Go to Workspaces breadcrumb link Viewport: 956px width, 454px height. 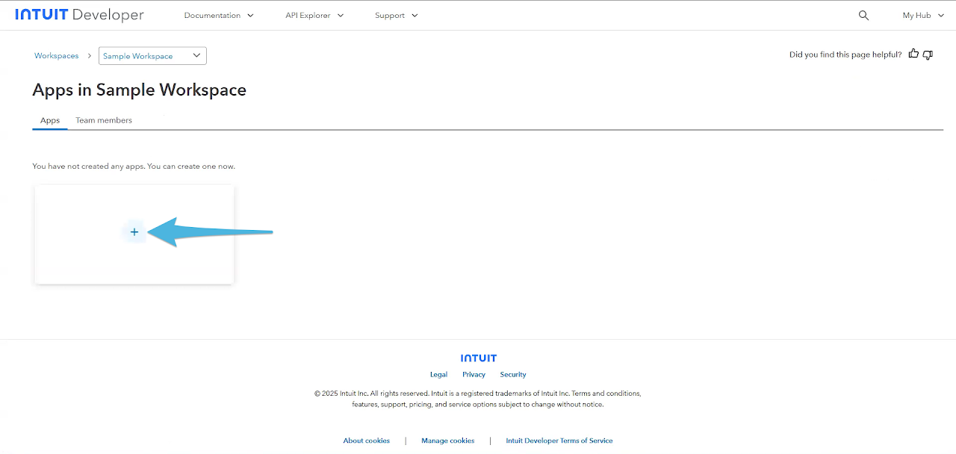click(56, 56)
